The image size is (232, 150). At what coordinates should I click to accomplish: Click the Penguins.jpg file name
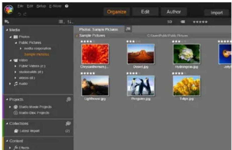click(x=141, y=99)
